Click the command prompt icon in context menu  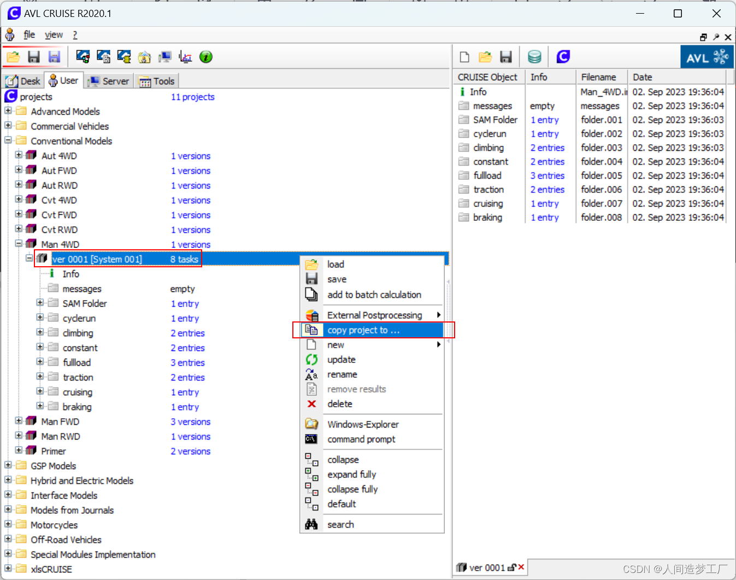(x=311, y=439)
